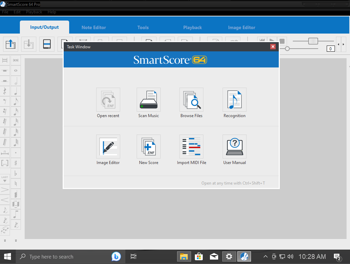350x264 pixels.
Task: Select the 32nd note in the palette
Action: point(16,122)
